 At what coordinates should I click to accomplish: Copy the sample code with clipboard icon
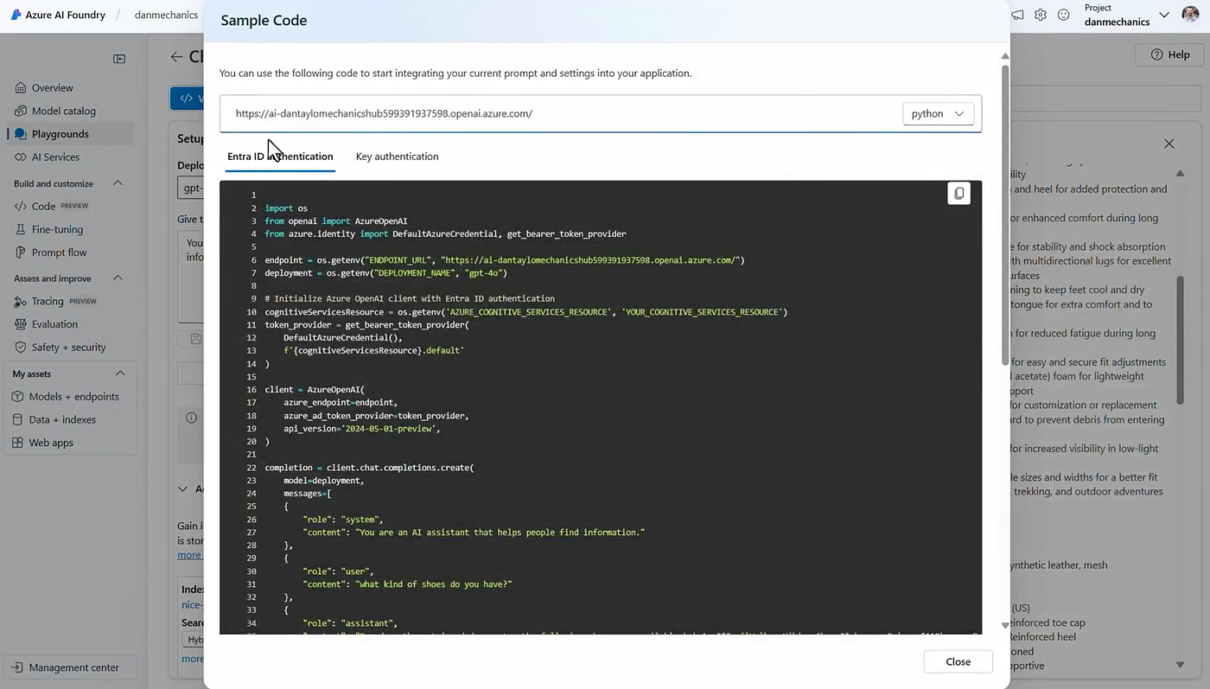(x=958, y=194)
